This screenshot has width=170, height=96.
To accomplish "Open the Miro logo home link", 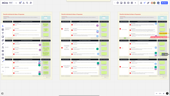I will click(5, 3).
